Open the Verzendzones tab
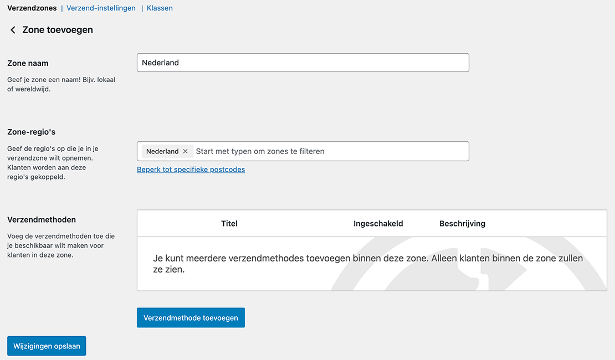The image size is (615, 360). pyautogui.click(x=32, y=8)
